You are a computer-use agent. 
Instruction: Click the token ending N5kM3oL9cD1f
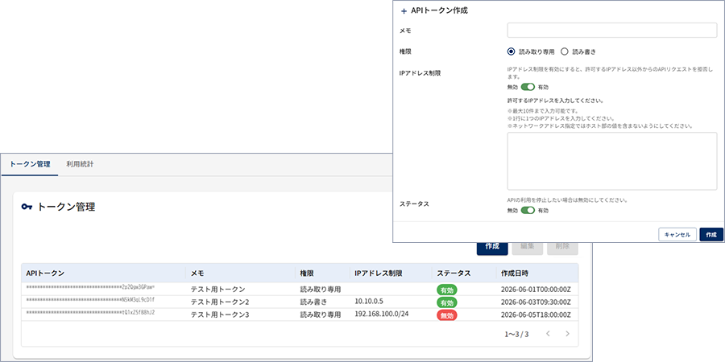click(90, 300)
